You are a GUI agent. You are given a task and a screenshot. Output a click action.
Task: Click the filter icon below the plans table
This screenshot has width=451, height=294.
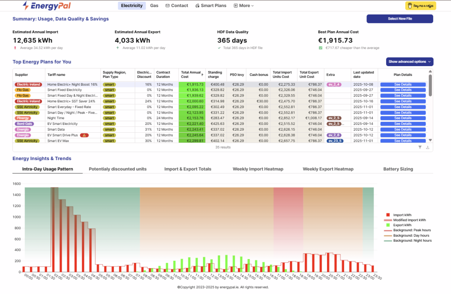[420, 147]
